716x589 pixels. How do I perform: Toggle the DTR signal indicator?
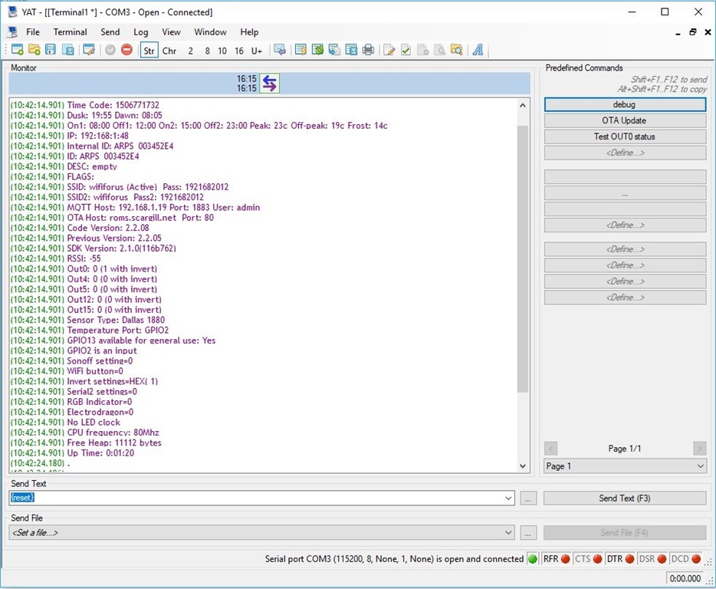point(621,559)
